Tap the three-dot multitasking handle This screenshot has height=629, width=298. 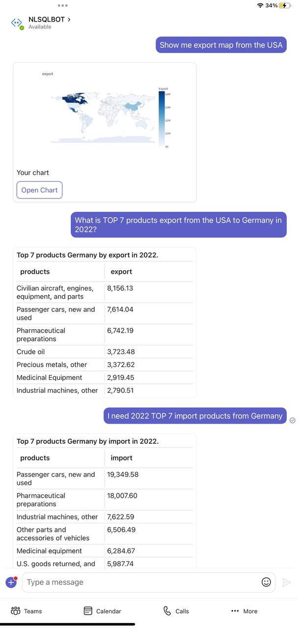62,5
